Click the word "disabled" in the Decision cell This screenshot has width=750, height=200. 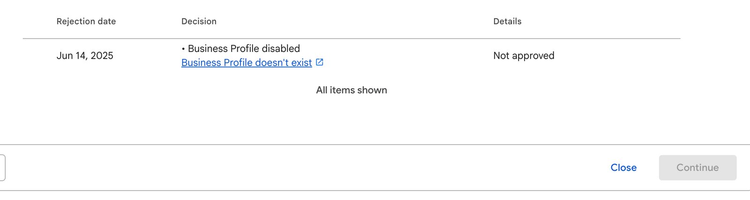(281, 49)
